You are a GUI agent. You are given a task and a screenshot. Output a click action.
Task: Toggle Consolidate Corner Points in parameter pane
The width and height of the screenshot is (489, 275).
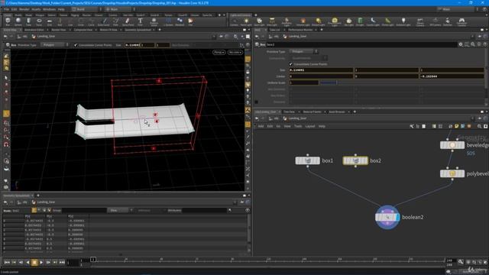[290, 64]
